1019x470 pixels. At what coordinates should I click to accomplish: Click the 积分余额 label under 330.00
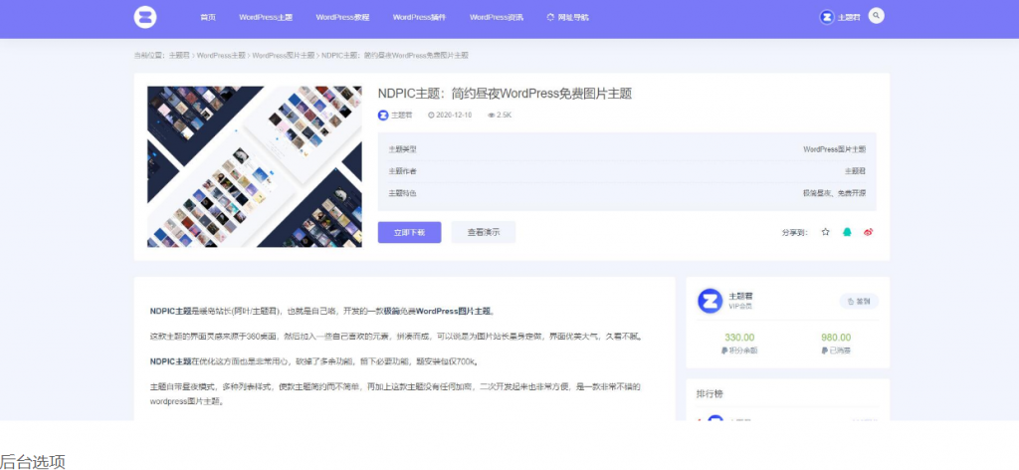739,352
